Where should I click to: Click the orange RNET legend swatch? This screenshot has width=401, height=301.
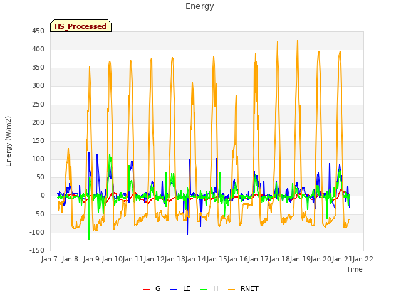(231, 290)
